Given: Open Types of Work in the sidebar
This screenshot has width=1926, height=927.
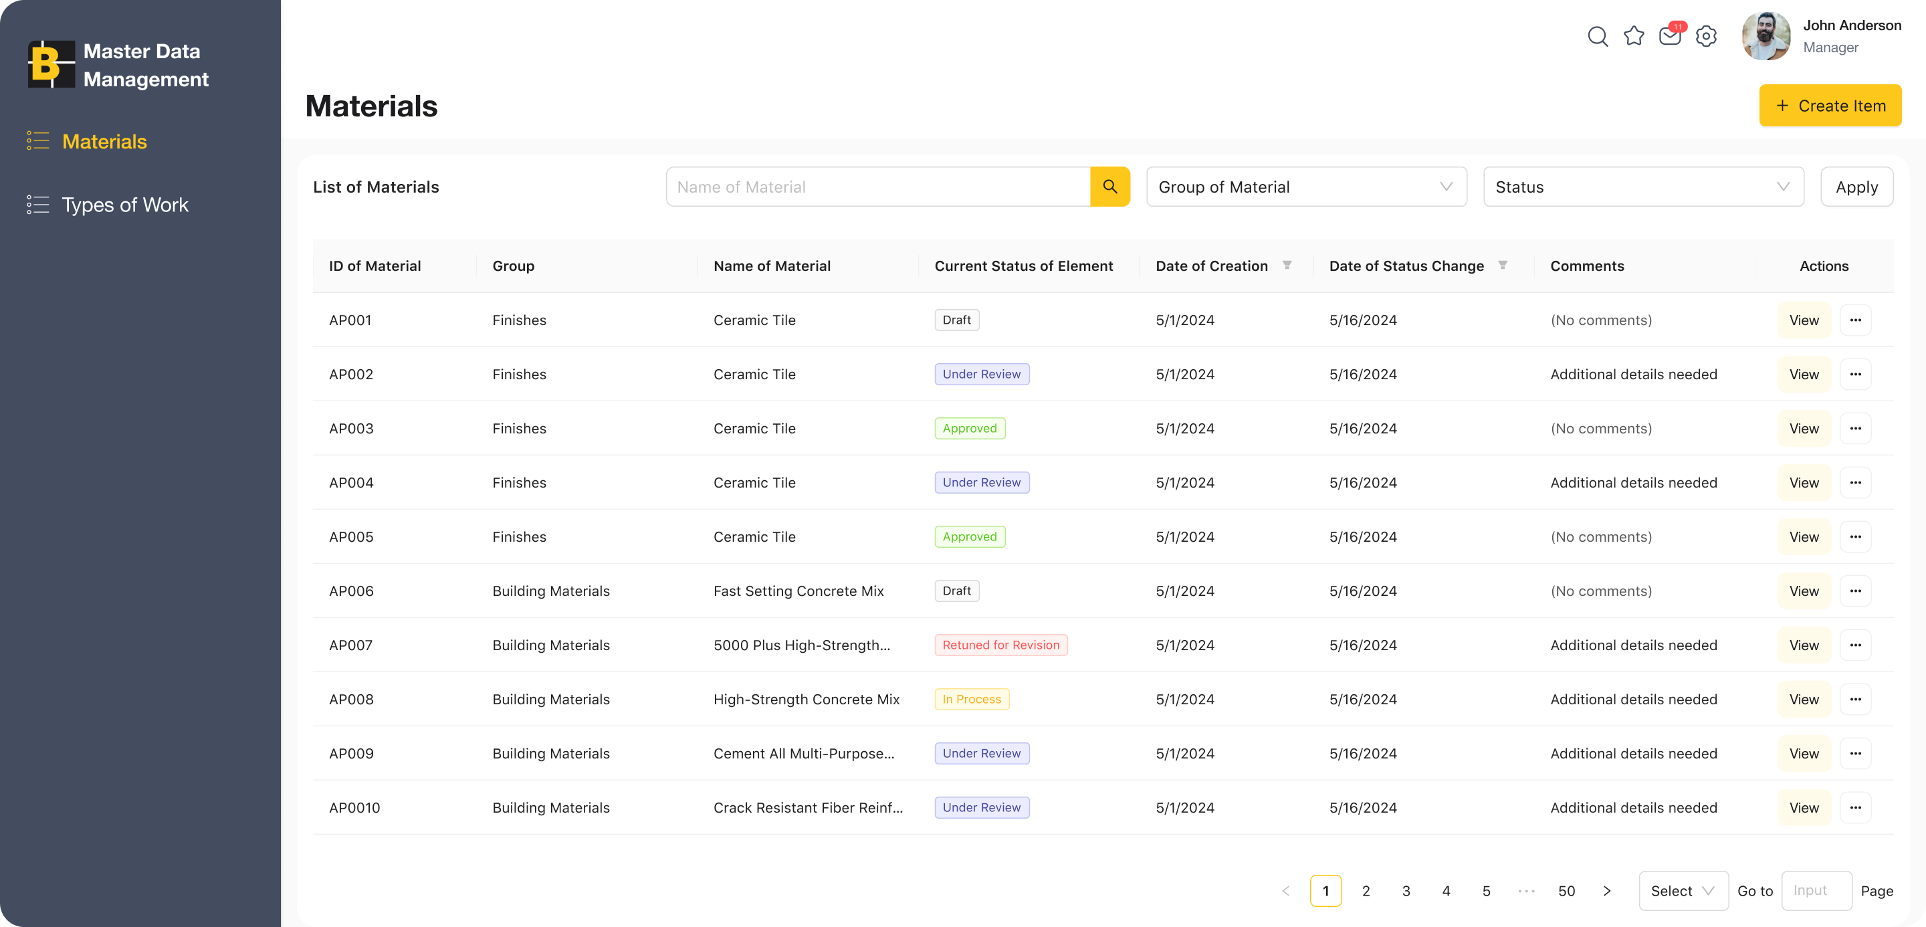Looking at the screenshot, I should tap(108, 205).
